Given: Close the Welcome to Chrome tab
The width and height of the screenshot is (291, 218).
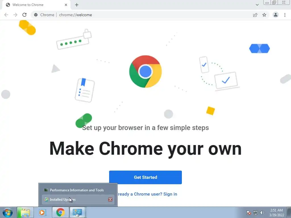Looking at the screenshot, I should pos(66,5).
